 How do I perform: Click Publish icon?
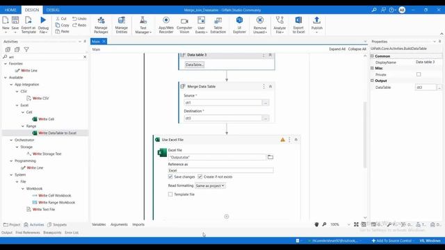click(317, 20)
